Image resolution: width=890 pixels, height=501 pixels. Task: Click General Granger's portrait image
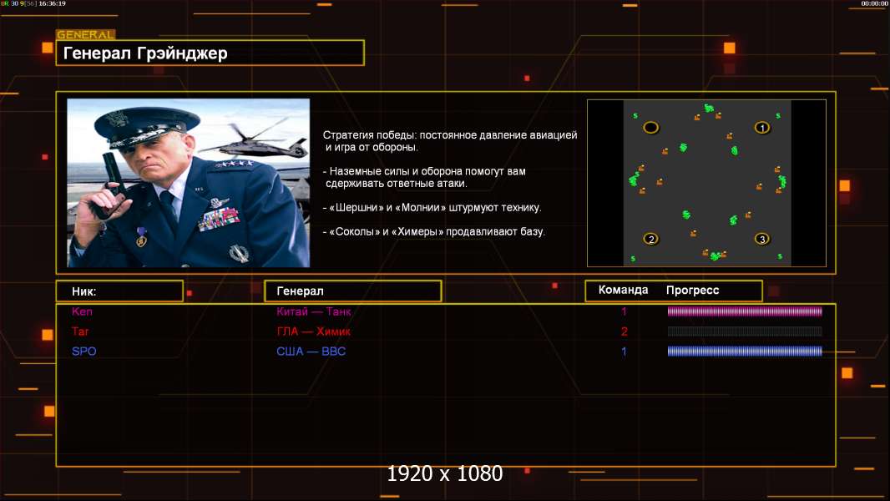click(189, 183)
